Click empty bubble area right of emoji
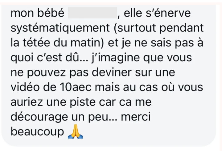222x151 pixels. [x=149, y=132]
